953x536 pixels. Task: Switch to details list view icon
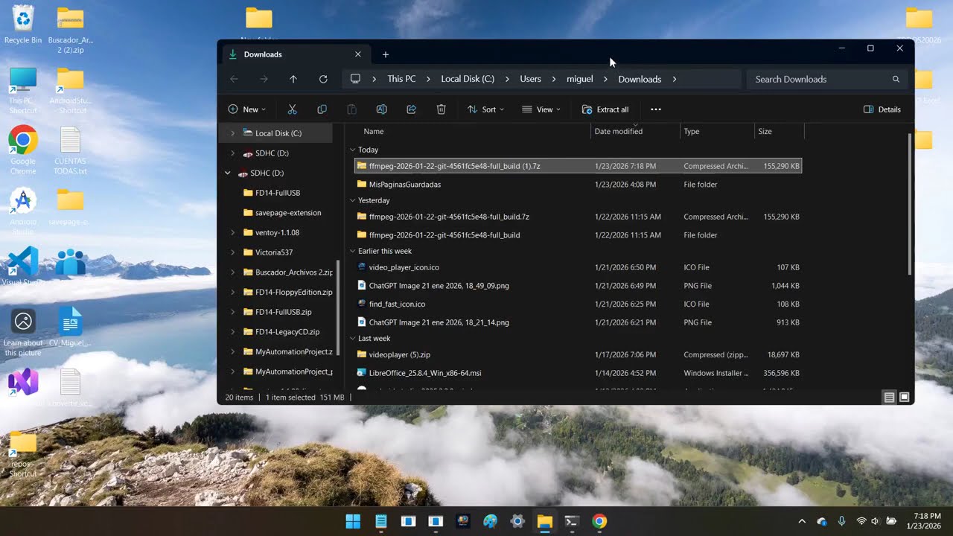pyautogui.click(x=889, y=398)
